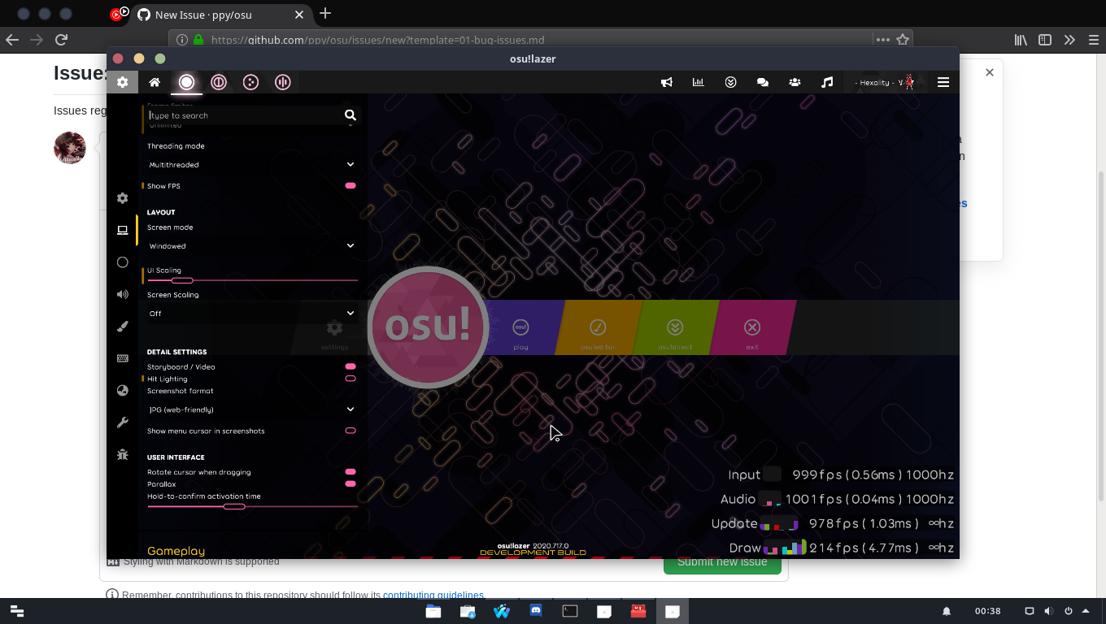Disable the Show FPS toggle
Viewport: 1106px width, 624px height.
tap(350, 185)
